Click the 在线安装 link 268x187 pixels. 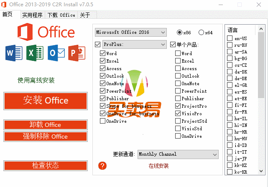[158, 166]
